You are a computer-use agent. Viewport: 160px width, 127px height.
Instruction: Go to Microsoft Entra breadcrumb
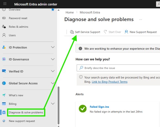pos(90,12)
